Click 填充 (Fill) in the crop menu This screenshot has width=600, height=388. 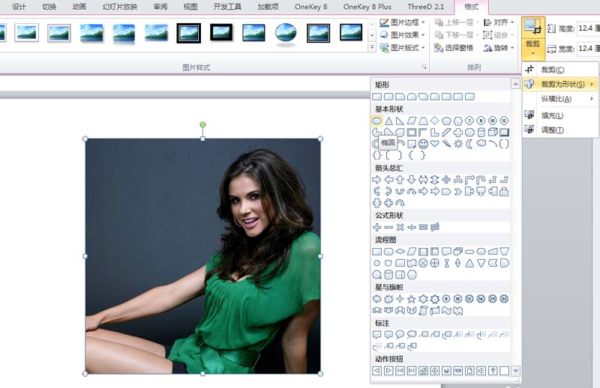(552, 115)
